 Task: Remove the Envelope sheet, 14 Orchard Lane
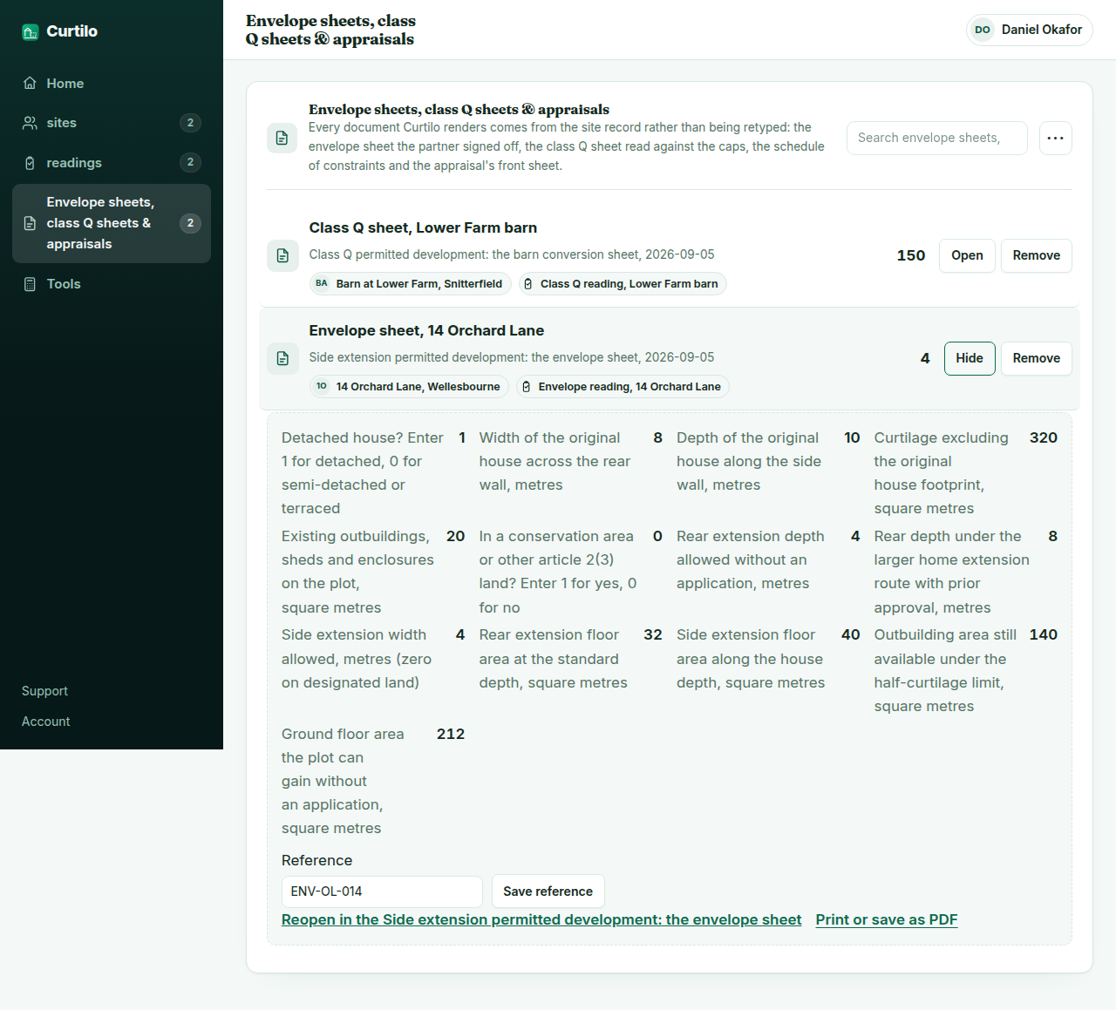tap(1037, 358)
